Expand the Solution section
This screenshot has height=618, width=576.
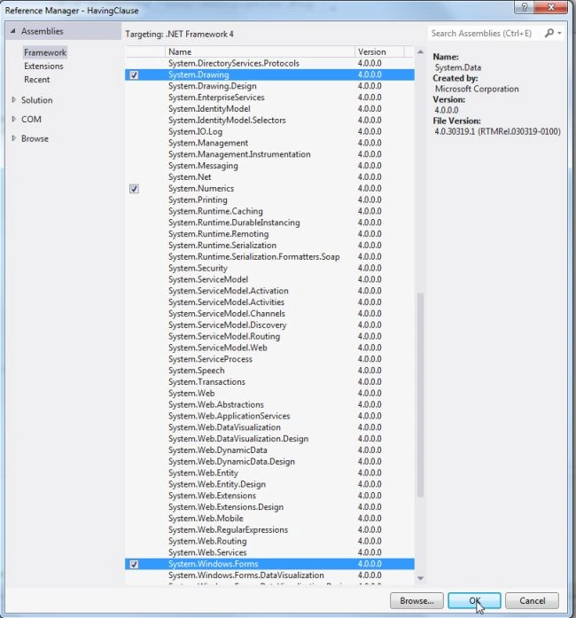(x=14, y=99)
